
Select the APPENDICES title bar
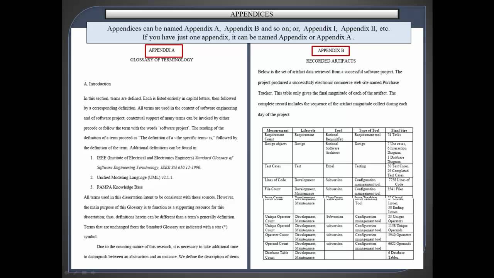[251, 14]
